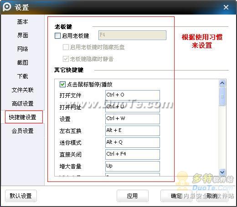Enable the 启用老板键 checkbox
Screen dimensions: 237x207
tap(57, 36)
